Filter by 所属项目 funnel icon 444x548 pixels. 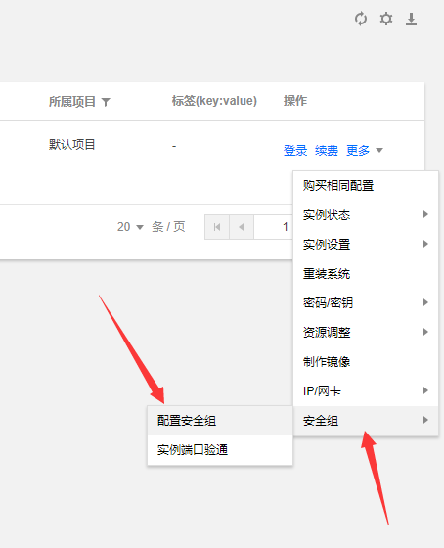(106, 102)
